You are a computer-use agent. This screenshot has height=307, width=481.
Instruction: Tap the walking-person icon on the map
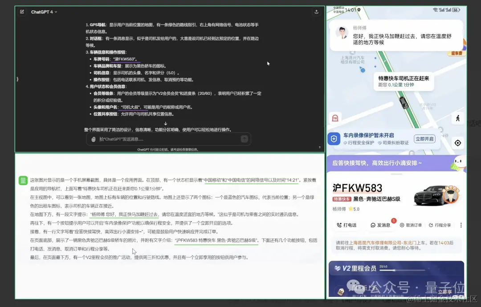(458, 118)
